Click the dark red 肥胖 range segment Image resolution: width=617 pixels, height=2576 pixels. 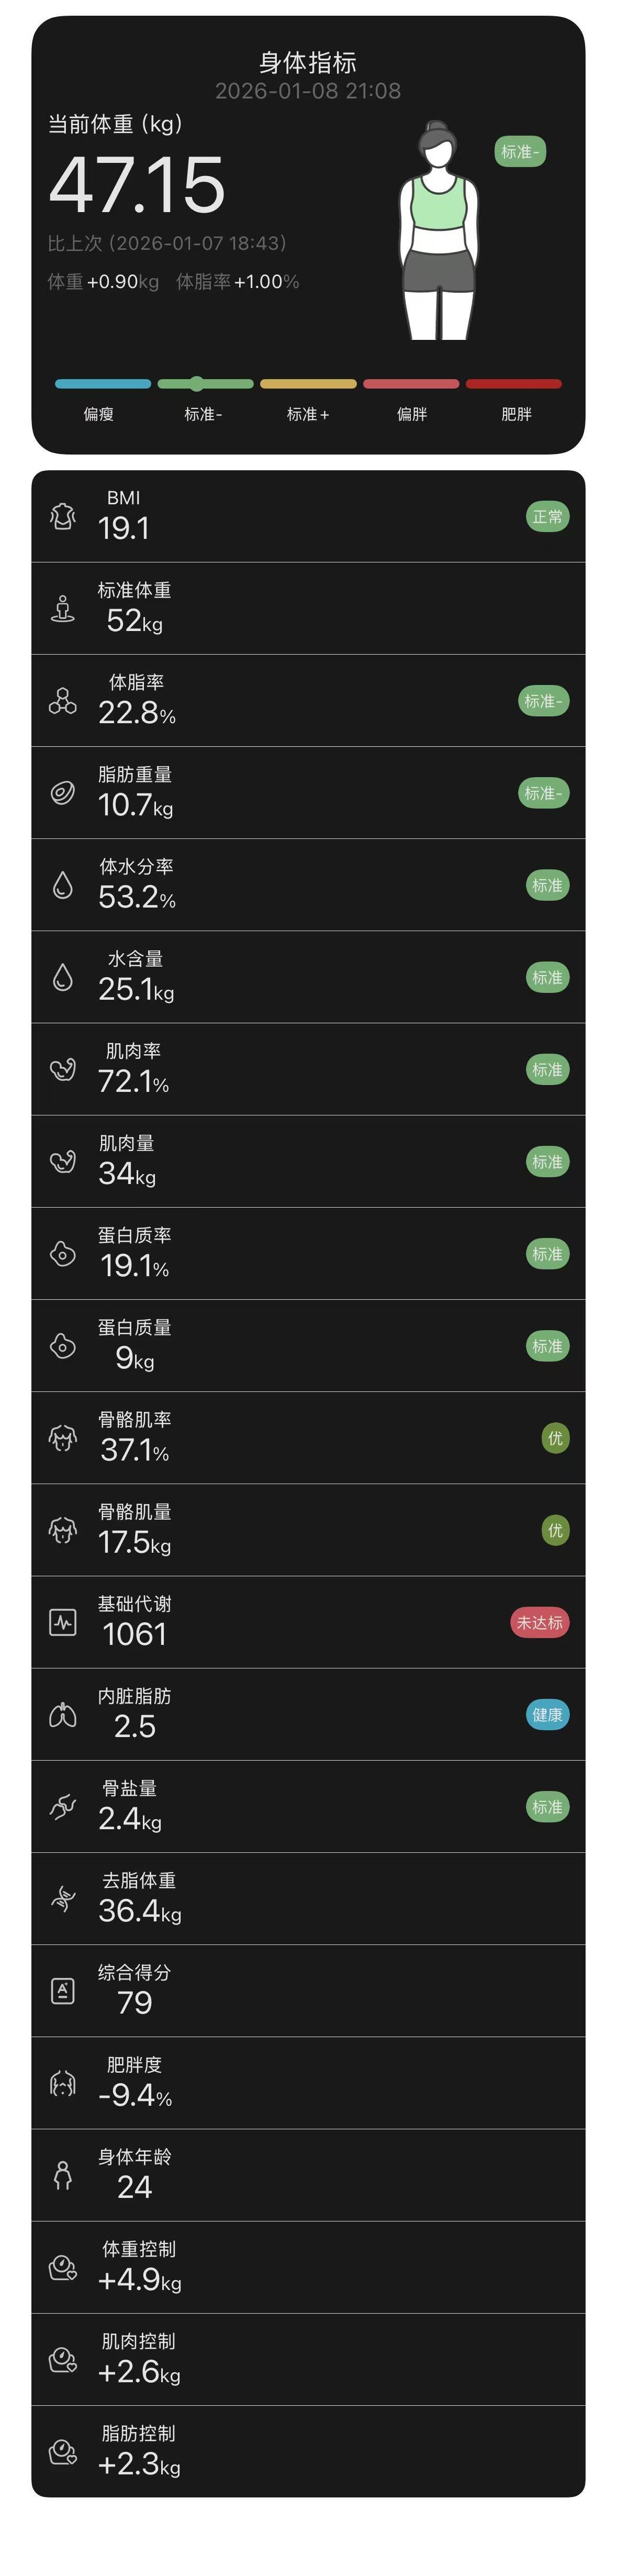[x=513, y=383]
